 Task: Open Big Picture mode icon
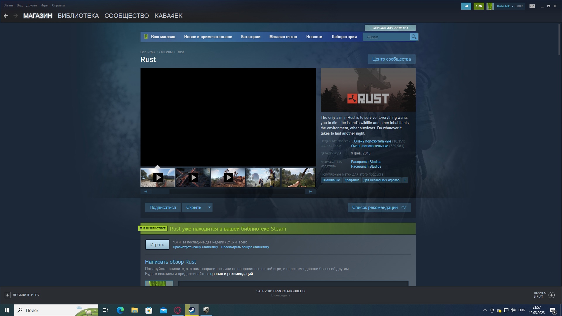(x=532, y=6)
